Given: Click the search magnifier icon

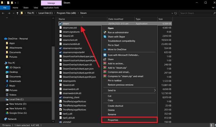Looking at the screenshot, I should point(214,13).
